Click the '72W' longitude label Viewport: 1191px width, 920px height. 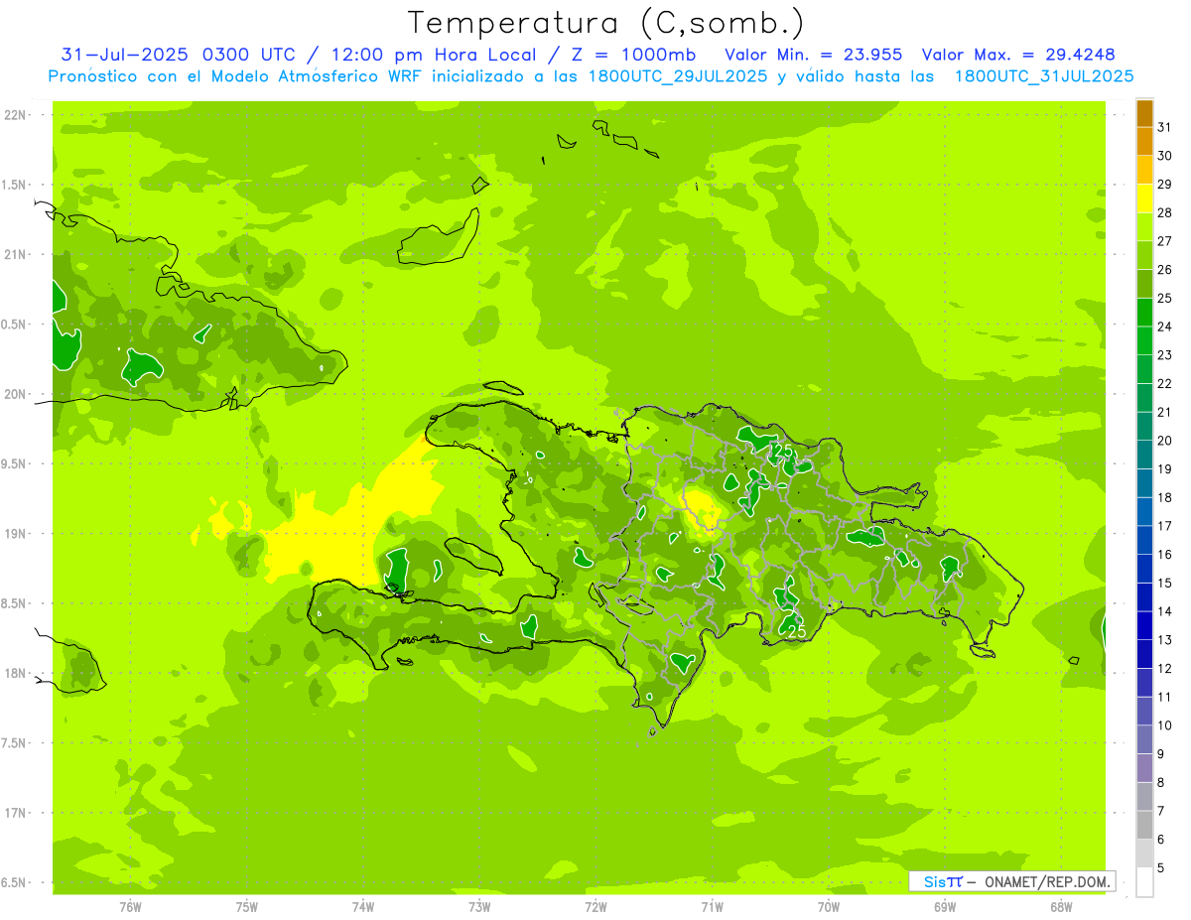(595, 906)
